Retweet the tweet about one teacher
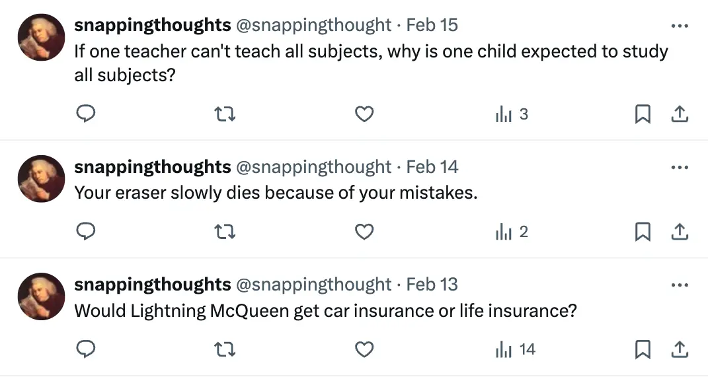 click(x=224, y=114)
